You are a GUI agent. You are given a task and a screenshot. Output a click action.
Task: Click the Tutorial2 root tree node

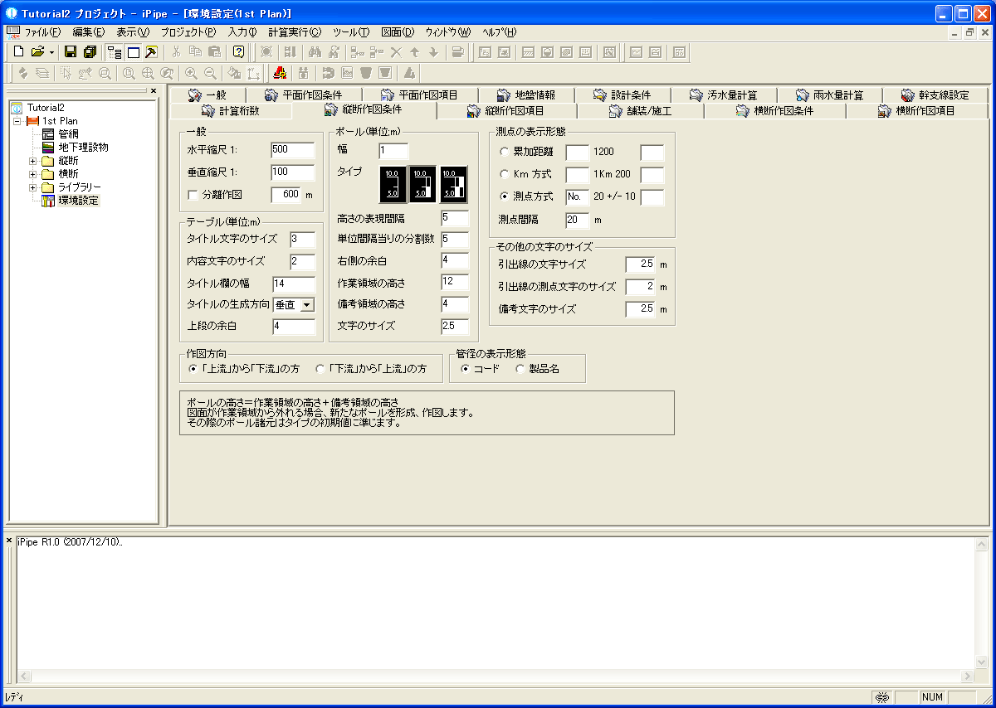(x=46, y=107)
